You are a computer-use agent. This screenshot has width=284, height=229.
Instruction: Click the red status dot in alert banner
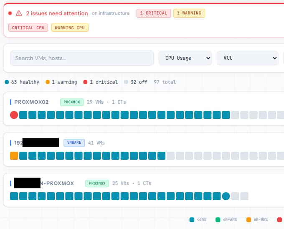click(10, 13)
